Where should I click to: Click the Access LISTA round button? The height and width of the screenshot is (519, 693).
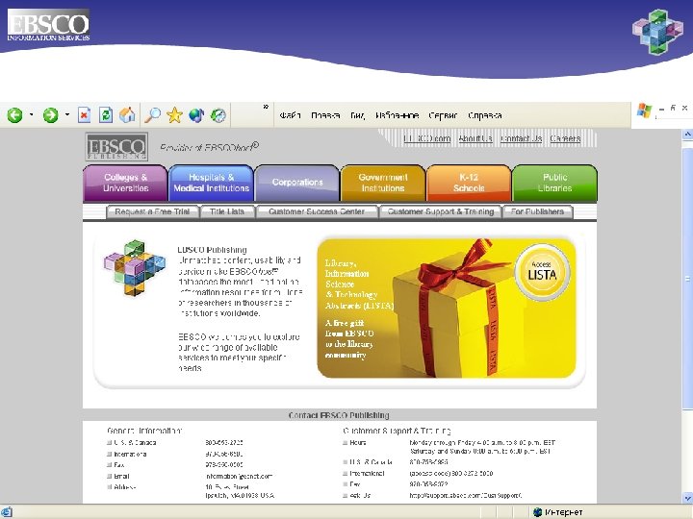[x=542, y=272]
